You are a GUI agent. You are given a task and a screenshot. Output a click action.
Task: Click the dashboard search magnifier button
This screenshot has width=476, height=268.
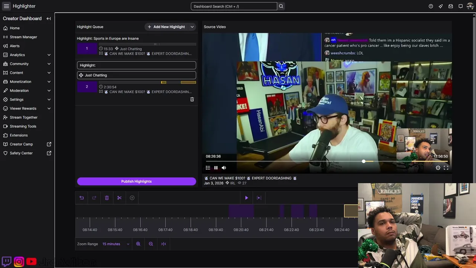(x=281, y=6)
